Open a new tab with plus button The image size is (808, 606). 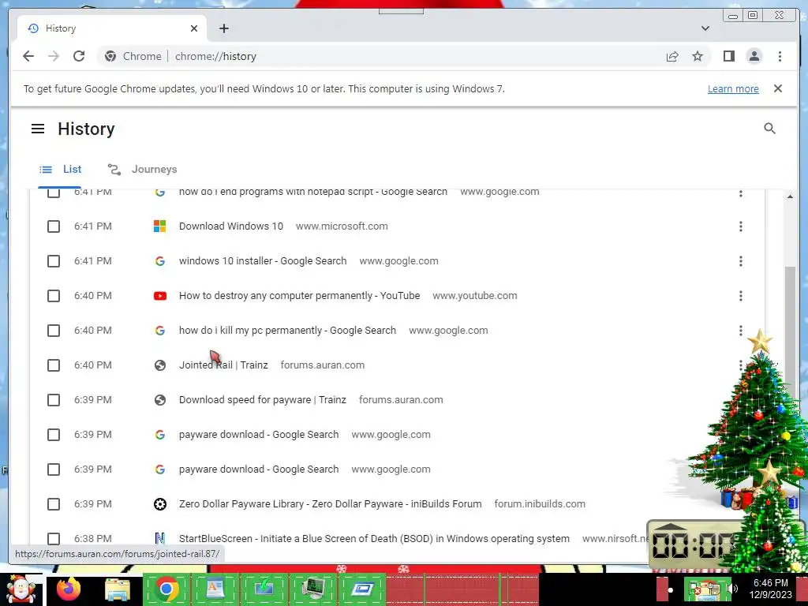pos(223,28)
